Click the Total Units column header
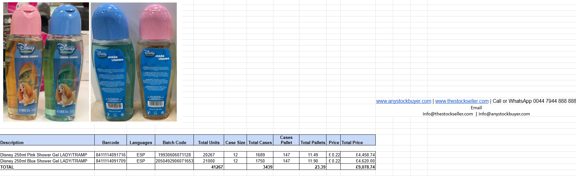This screenshot has height=176, width=576. click(x=209, y=140)
